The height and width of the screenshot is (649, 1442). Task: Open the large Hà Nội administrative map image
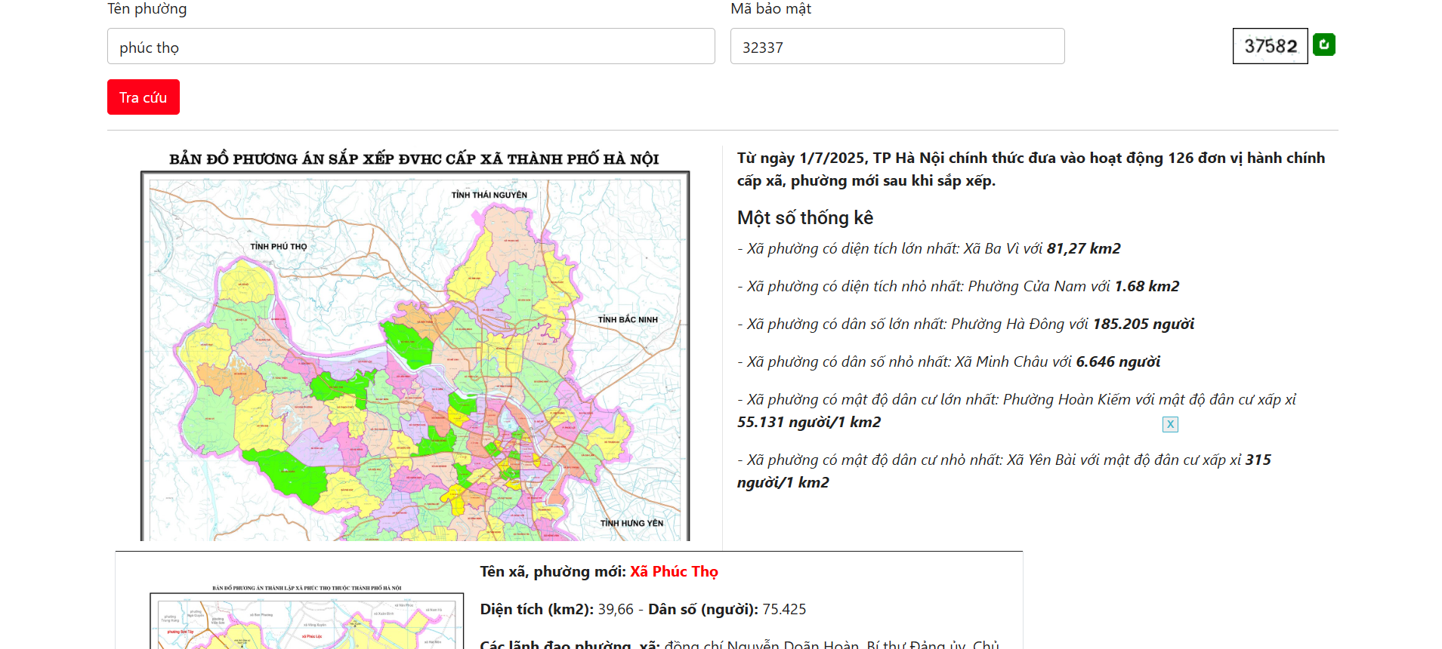pos(415,355)
